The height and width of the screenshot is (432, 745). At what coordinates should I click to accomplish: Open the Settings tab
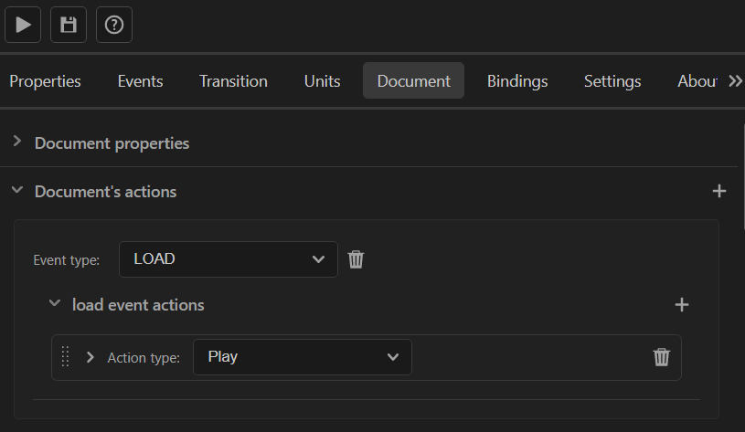(x=612, y=81)
